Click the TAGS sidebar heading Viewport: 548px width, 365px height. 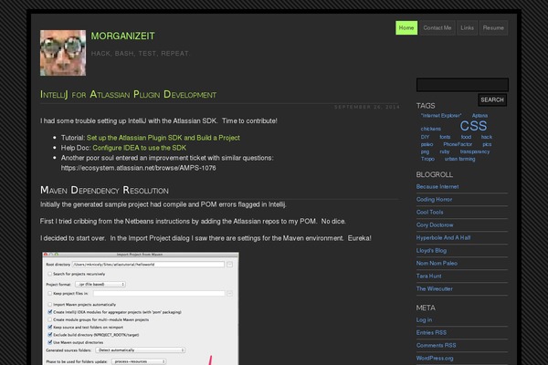[426, 106]
